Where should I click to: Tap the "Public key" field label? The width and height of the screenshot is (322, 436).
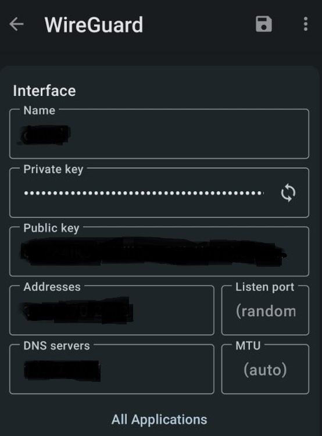tap(52, 228)
